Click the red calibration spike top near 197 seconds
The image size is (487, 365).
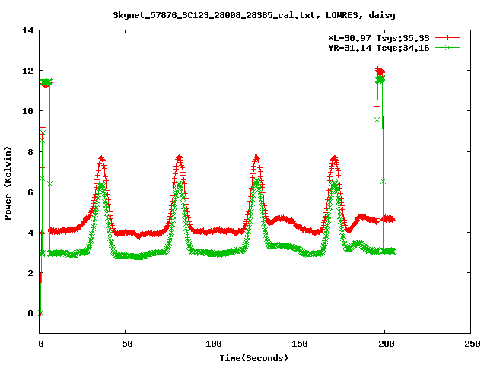point(380,71)
